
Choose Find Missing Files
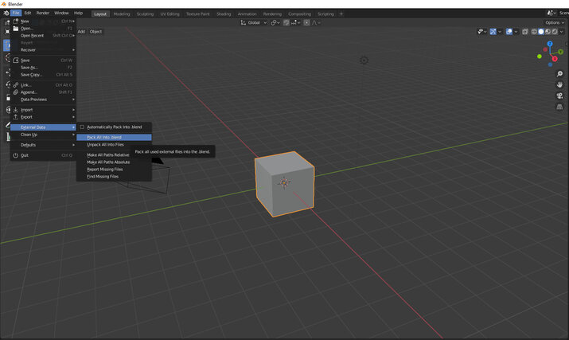pyautogui.click(x=103, y=176)
